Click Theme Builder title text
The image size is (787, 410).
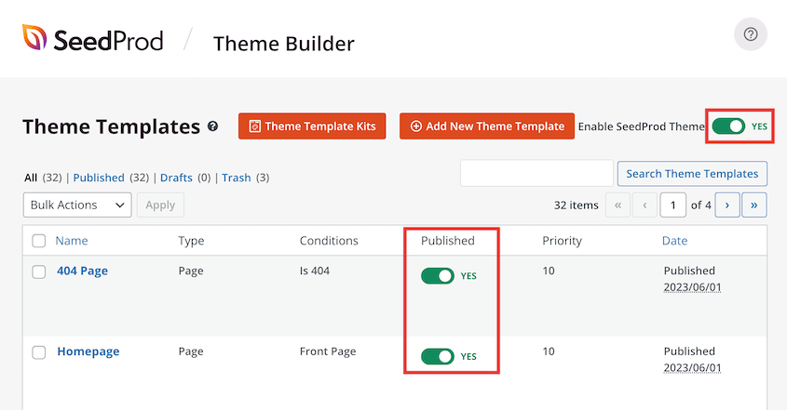tap(283, 44)
